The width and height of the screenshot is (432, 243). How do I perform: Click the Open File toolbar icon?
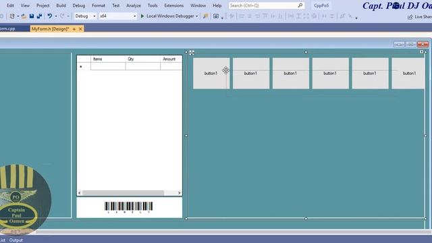pyautogui.click(x=24, y=16)
